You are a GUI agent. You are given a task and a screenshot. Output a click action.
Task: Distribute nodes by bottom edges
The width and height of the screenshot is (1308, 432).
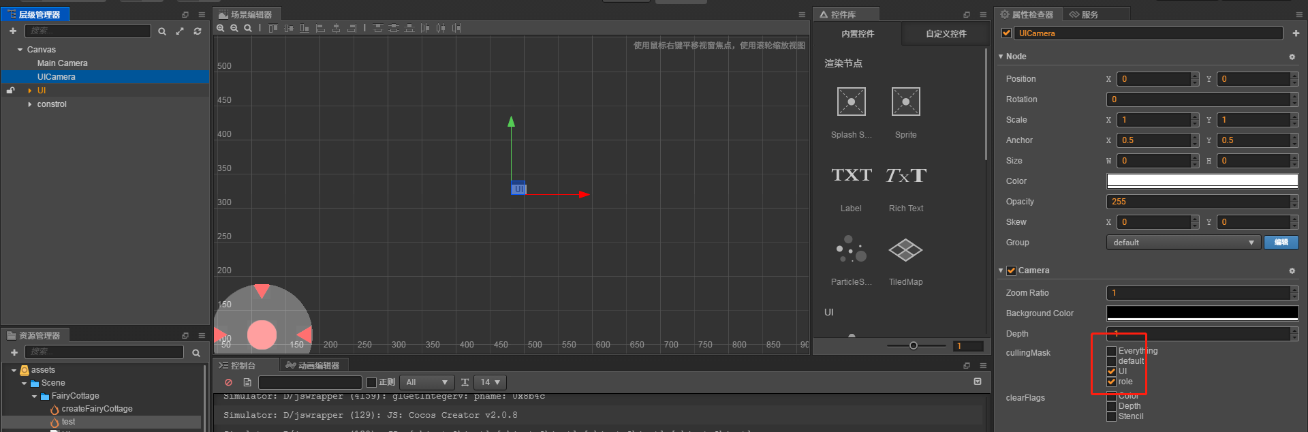point(409,28)
